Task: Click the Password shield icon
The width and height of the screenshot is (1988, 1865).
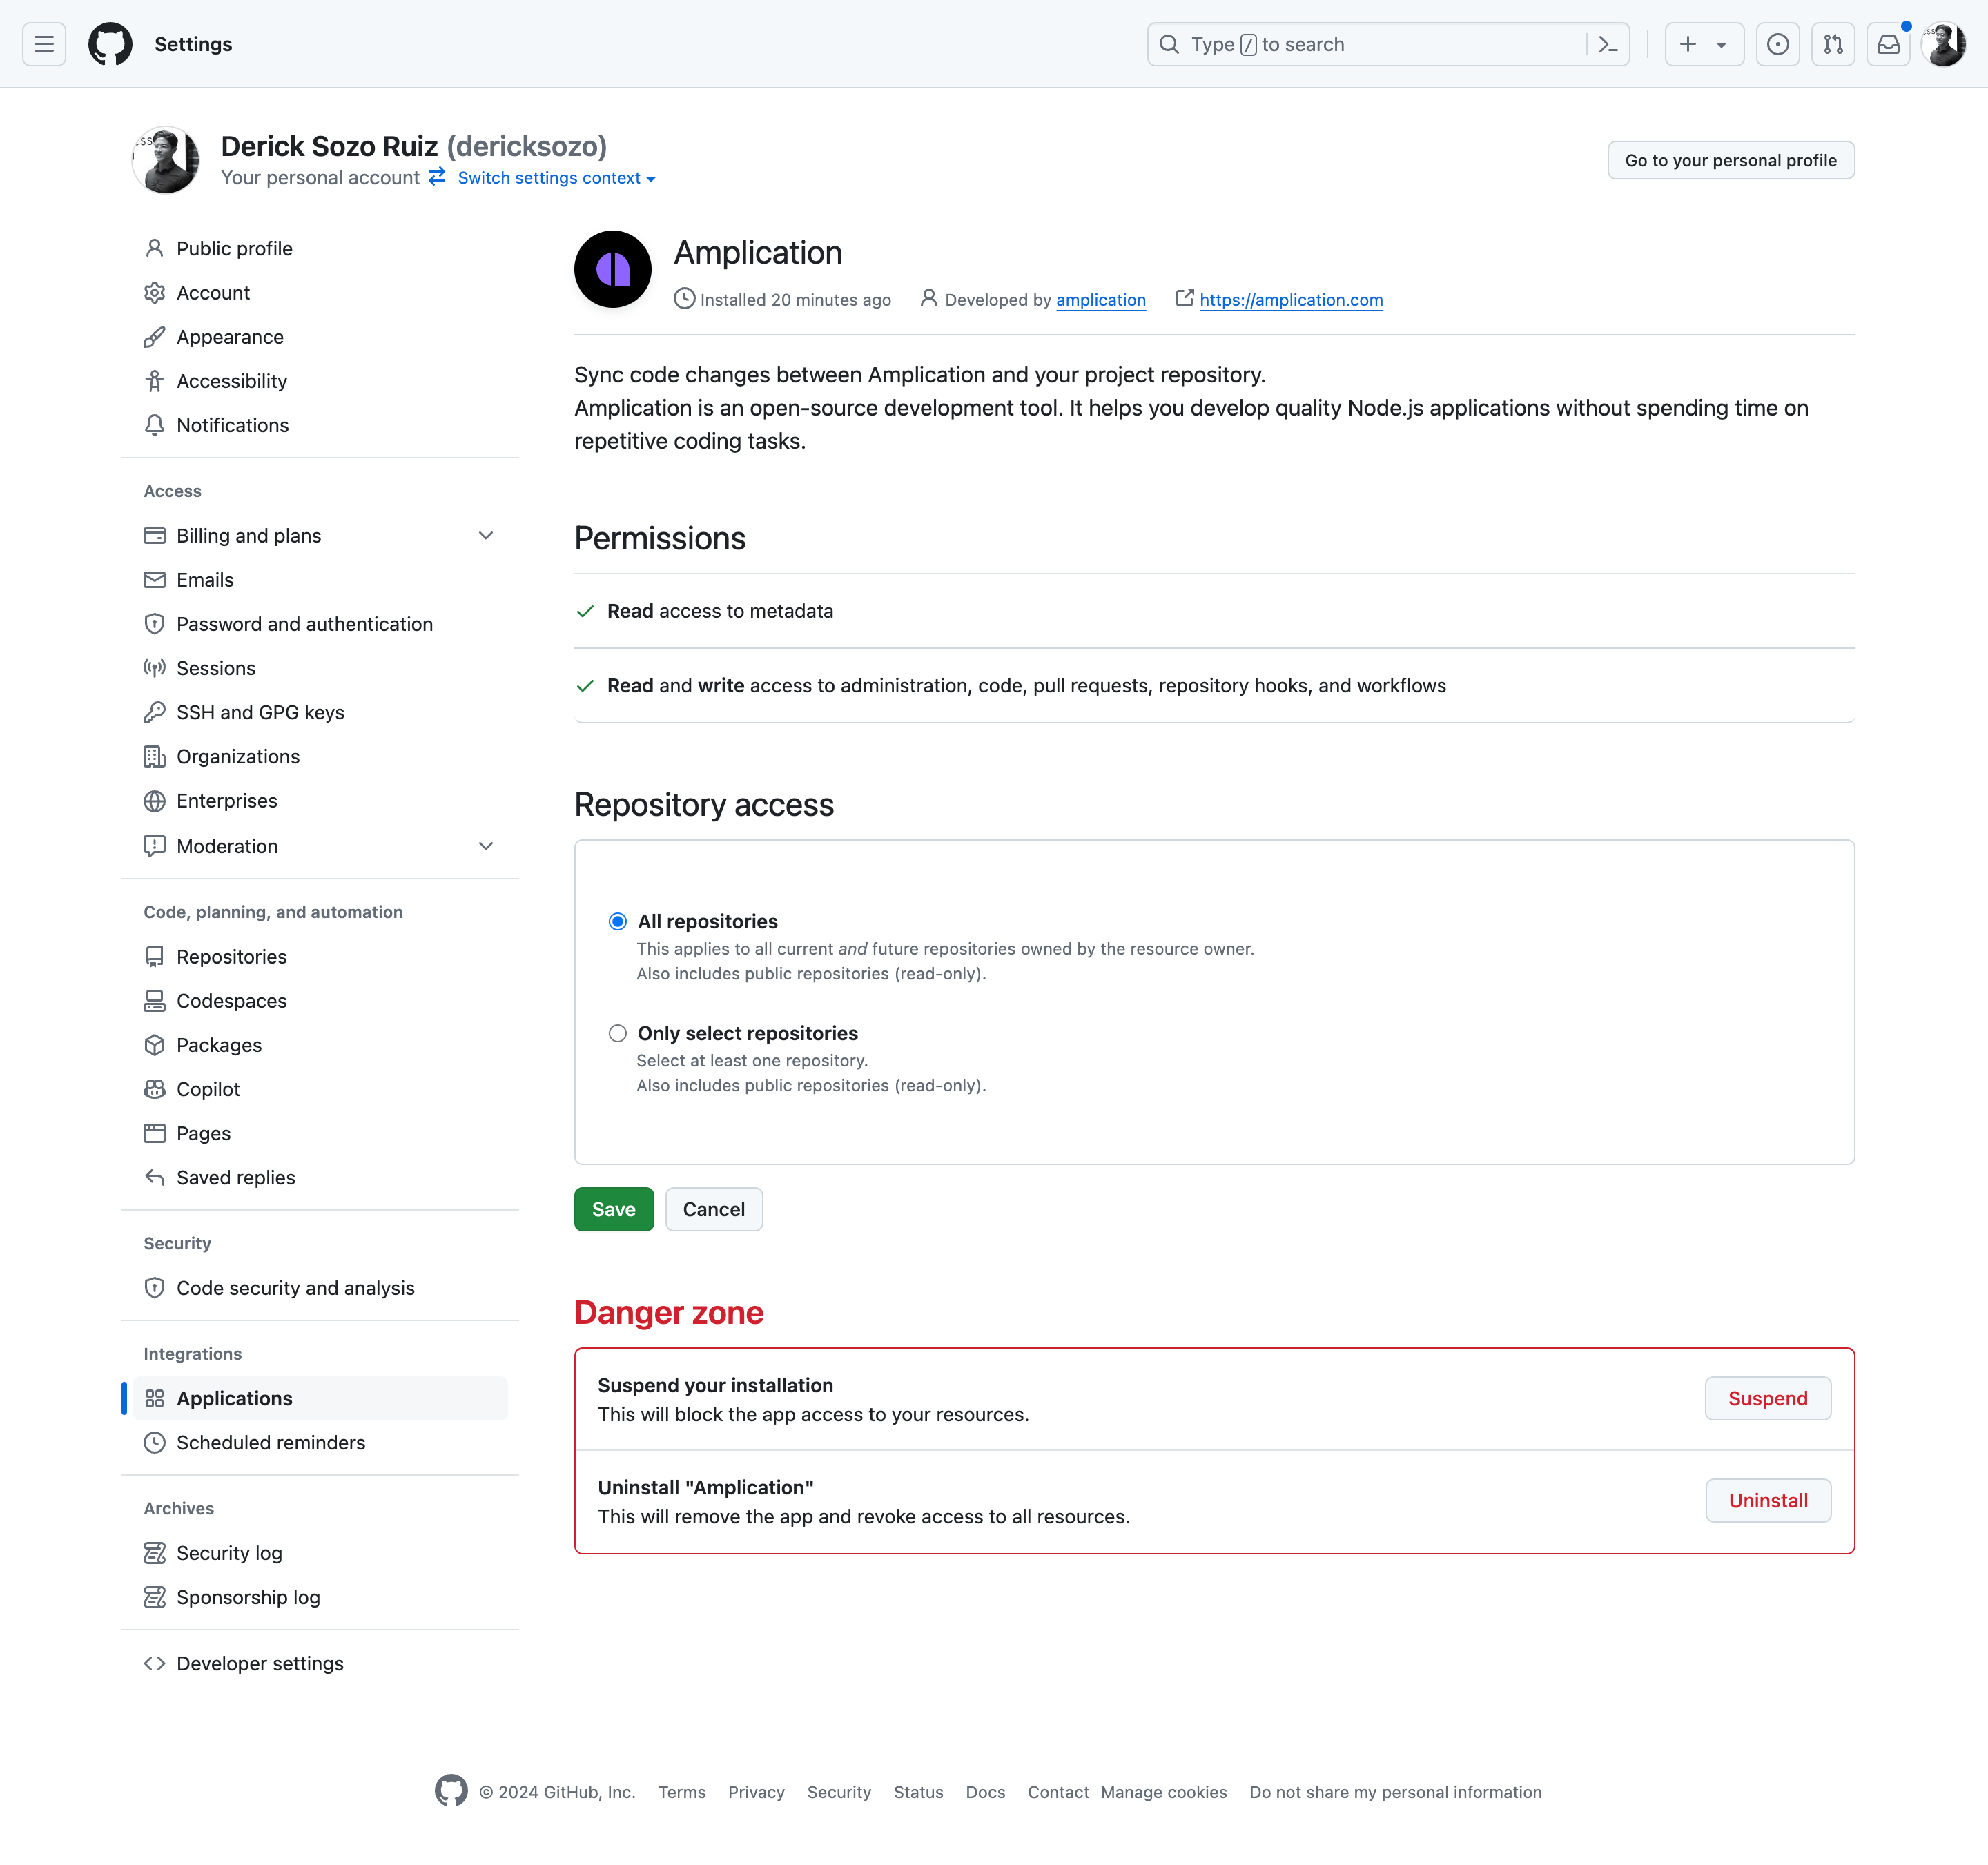Action: click(x=154, y=624)
